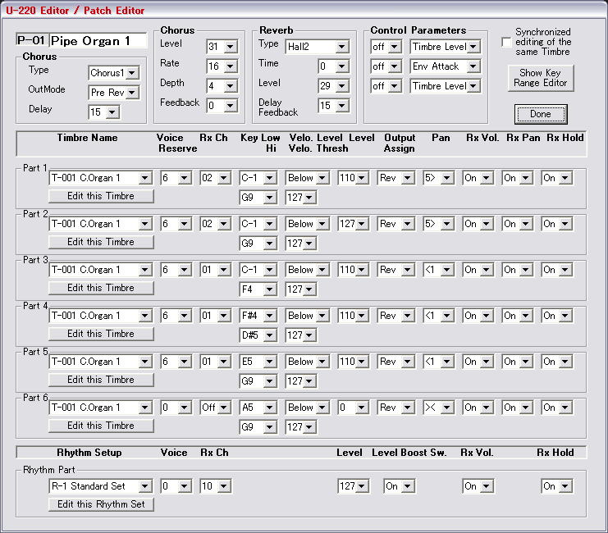Image resolution: width=608 pixels, height=533 pixels.
Task: Open the Show Key Range Editor
Action: [541, 78]
